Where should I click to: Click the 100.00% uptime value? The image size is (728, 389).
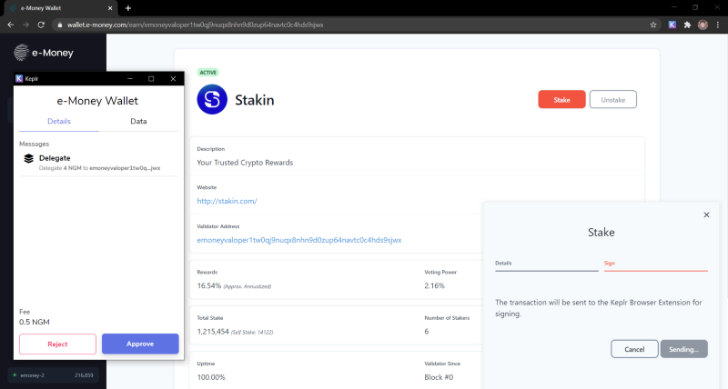(x=211, y=377)
